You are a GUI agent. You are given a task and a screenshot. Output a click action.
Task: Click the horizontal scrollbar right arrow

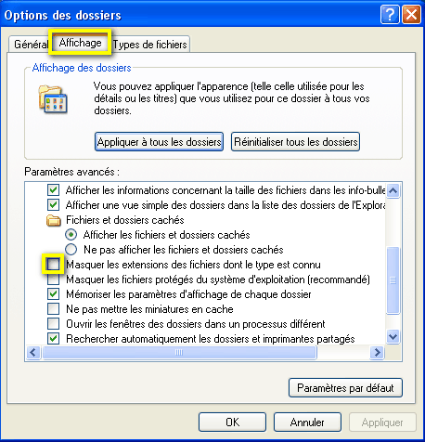pyautogui.click(x=377, y=352)
